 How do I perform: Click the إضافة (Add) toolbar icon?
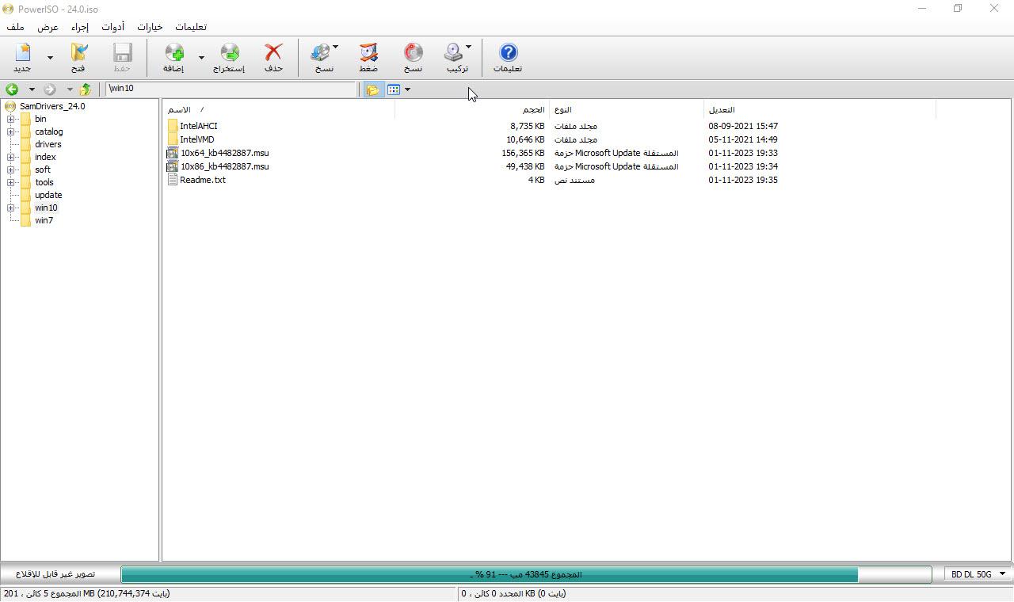coord(174,53)
